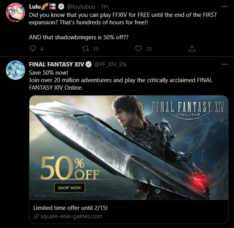Open the @FF_XIV_EN handle link

[111, 64]
